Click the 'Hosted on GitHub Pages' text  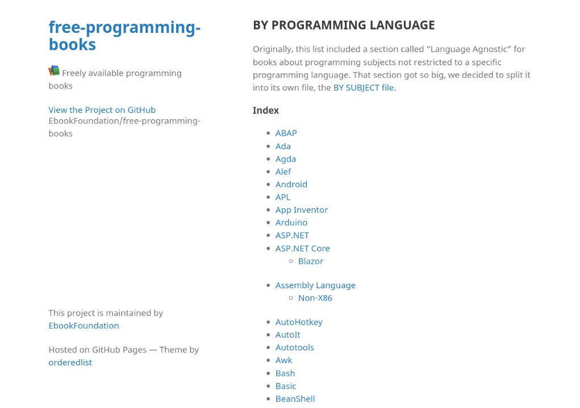coord(97,350)
